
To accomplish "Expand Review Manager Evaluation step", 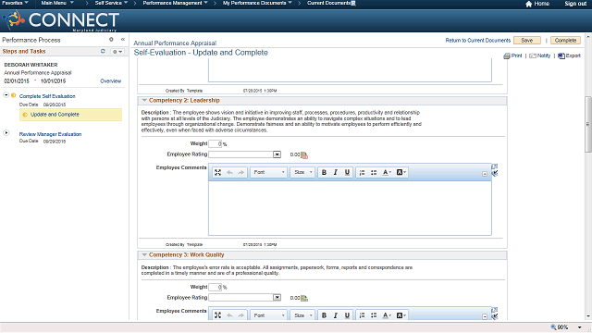I will tap(6, 133).
